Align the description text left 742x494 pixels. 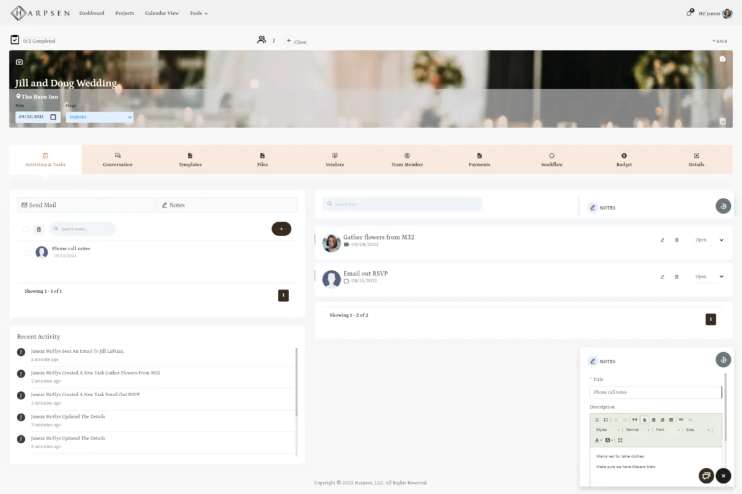645,420
